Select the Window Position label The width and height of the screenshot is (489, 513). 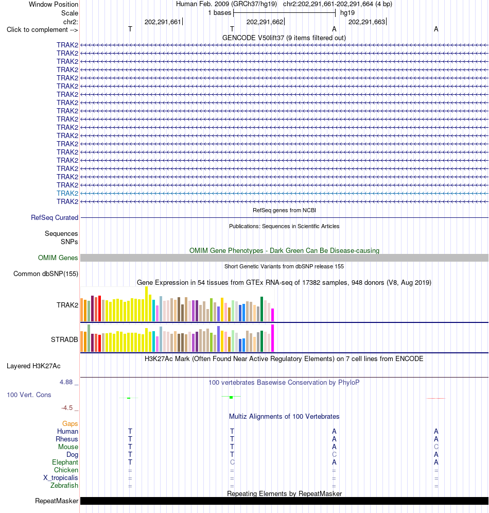(x=54, y=5)
